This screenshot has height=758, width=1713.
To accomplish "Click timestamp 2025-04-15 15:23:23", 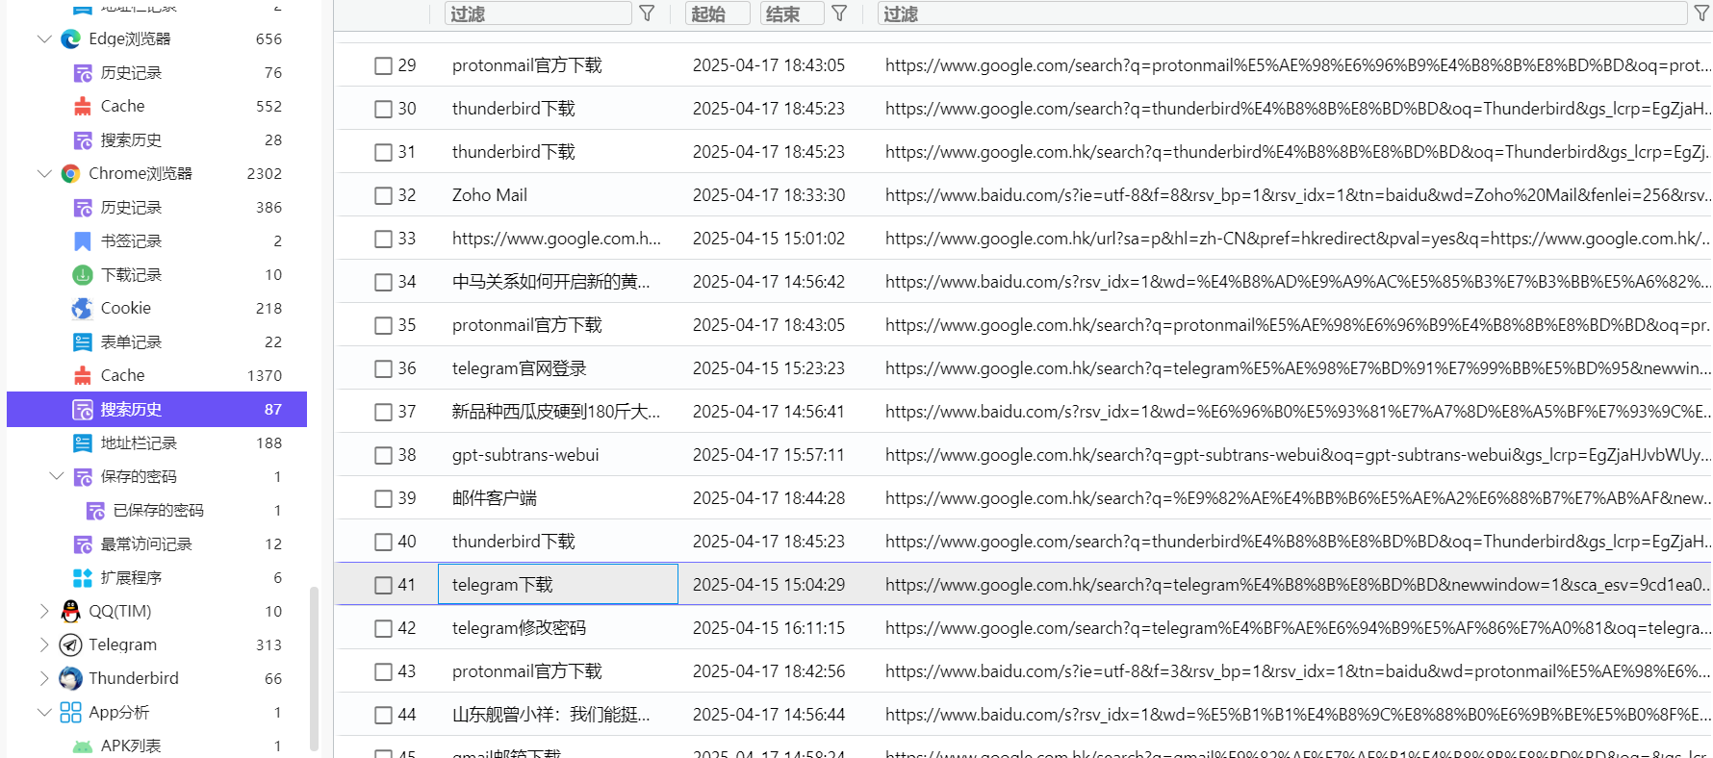I will (769, 368).
